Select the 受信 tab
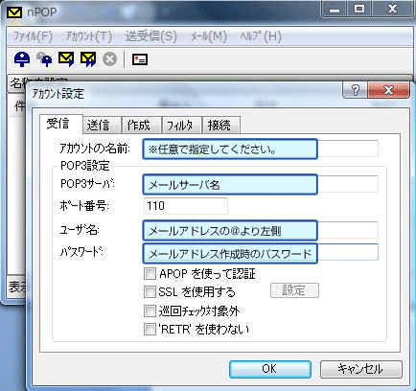This screenshot has width=416, height=391. pos(61,124)
